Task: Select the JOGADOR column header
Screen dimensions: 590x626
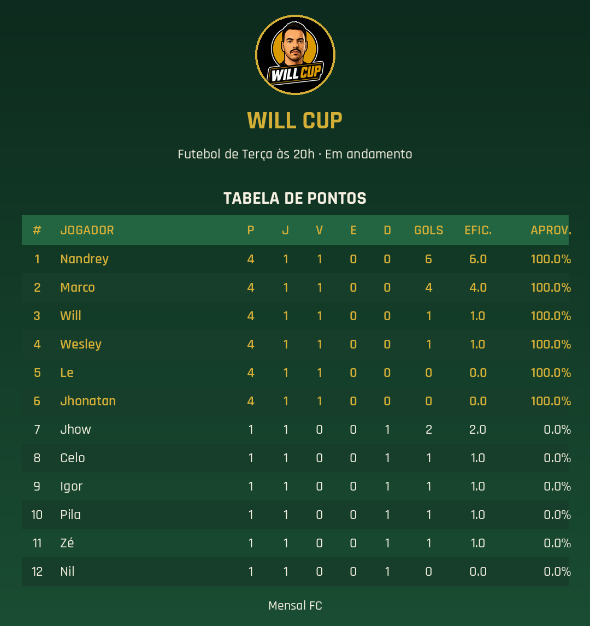Action: [87, 231]
